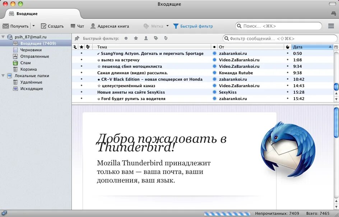Toggle the quick filter pin icon

click(x=77, y=38)
